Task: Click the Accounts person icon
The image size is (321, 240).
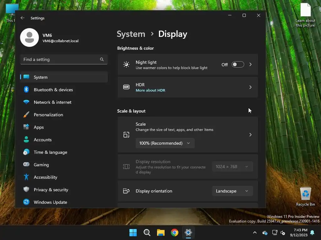Action: [26, 139]
